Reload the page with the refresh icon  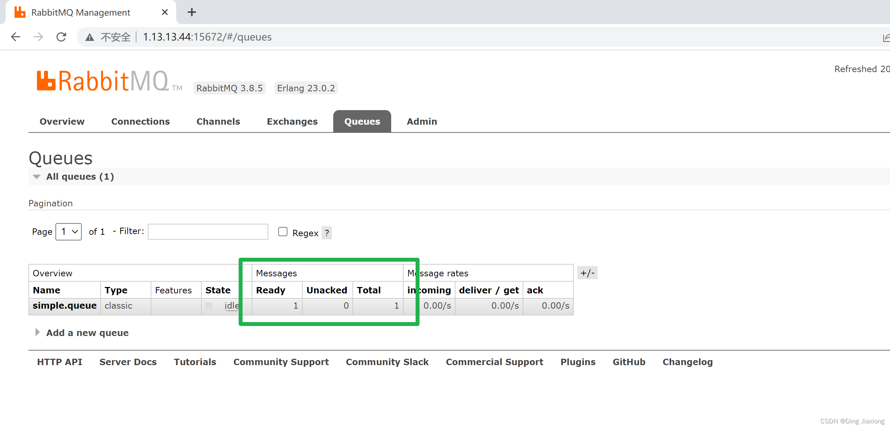tap(61, 37)
